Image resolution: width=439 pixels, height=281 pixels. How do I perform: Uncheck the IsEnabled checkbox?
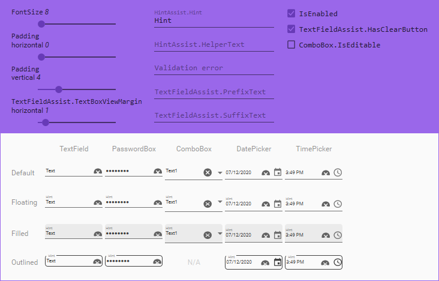[291, 13]
